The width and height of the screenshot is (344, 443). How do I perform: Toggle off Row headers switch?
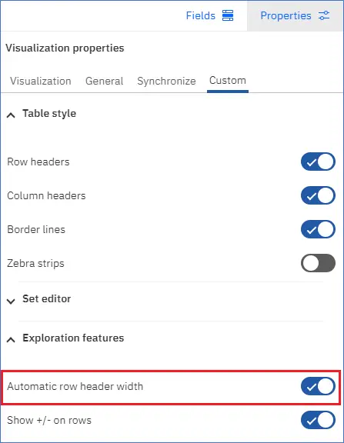click(x=318, y=162)
